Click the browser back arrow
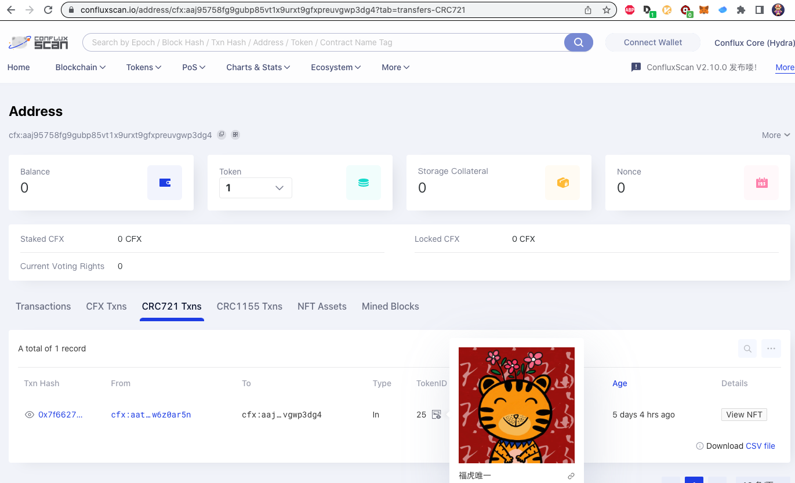The height and width of the screenshot is (483, 795). (x=11, y=10)
